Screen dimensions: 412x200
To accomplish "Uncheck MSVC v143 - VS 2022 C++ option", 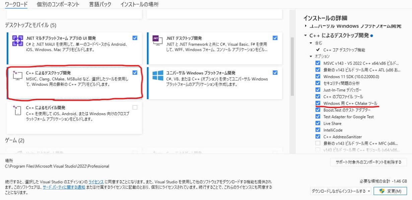I will click(318, 63).
